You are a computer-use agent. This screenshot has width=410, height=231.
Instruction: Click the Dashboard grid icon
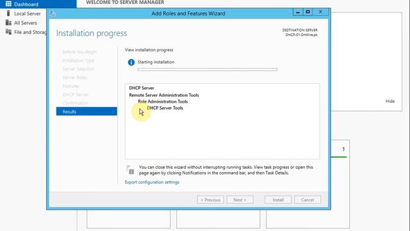pos(8,4)
